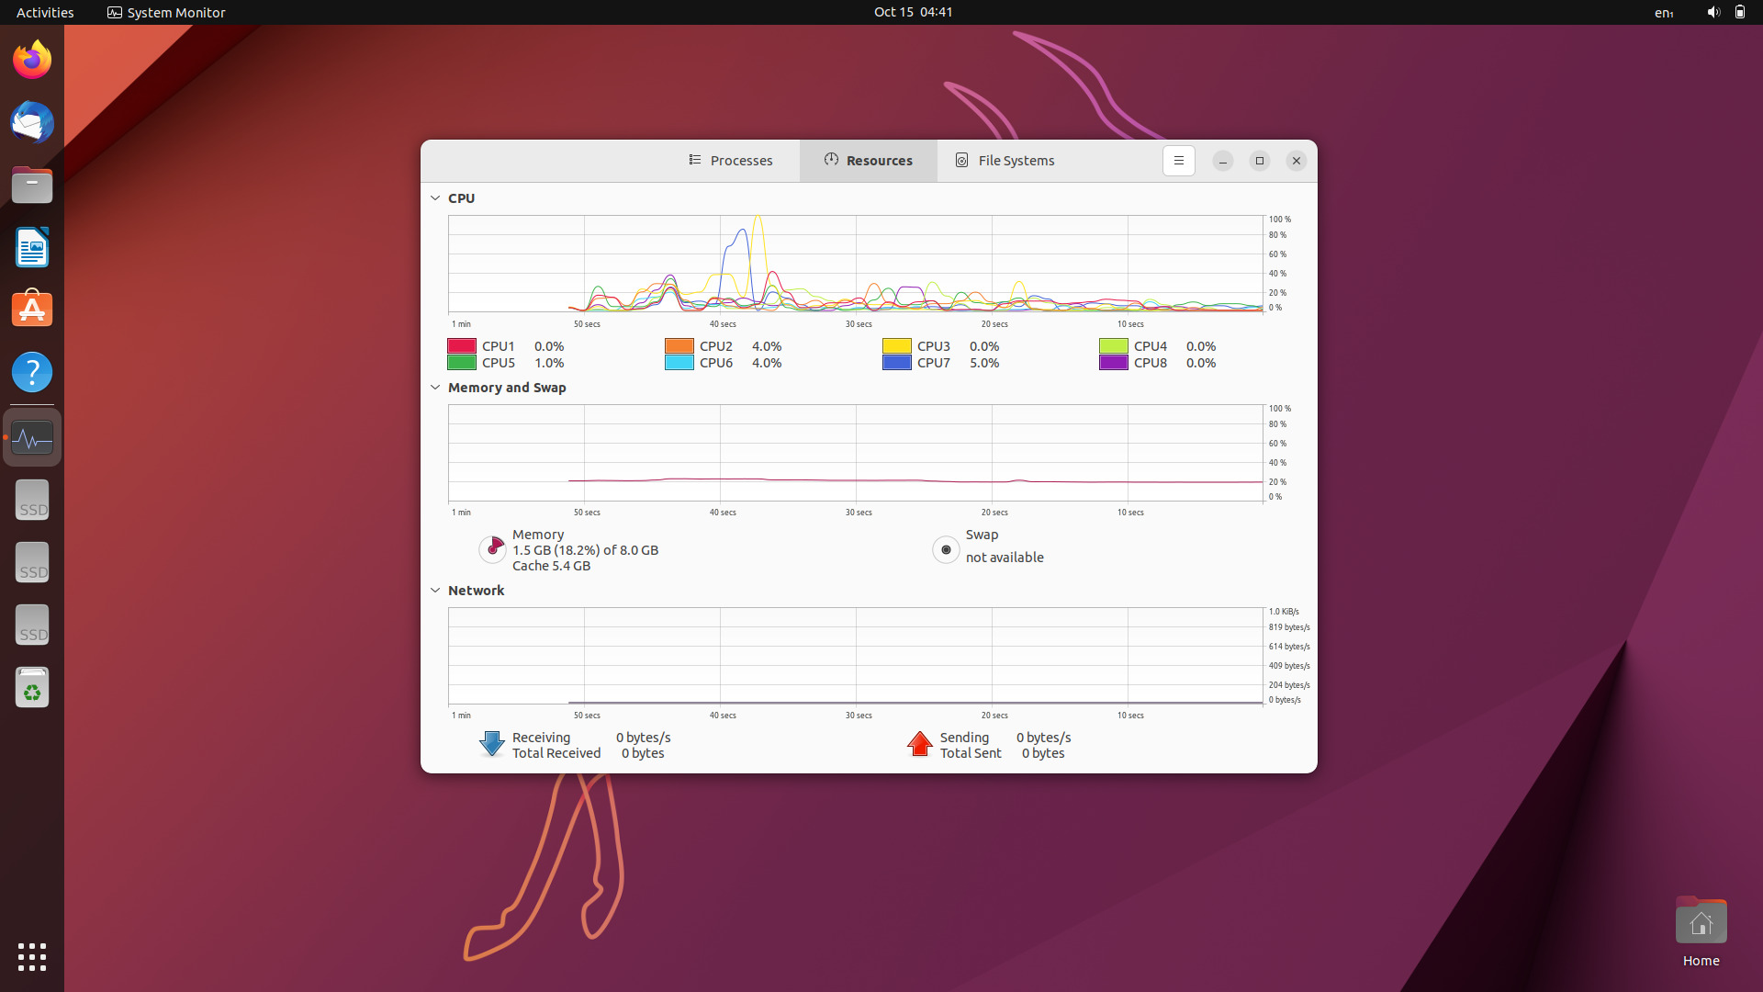Open the Activities overview
Image resolution: width=1763 pixels, height=992 pixels.
[x=44, y=12]
